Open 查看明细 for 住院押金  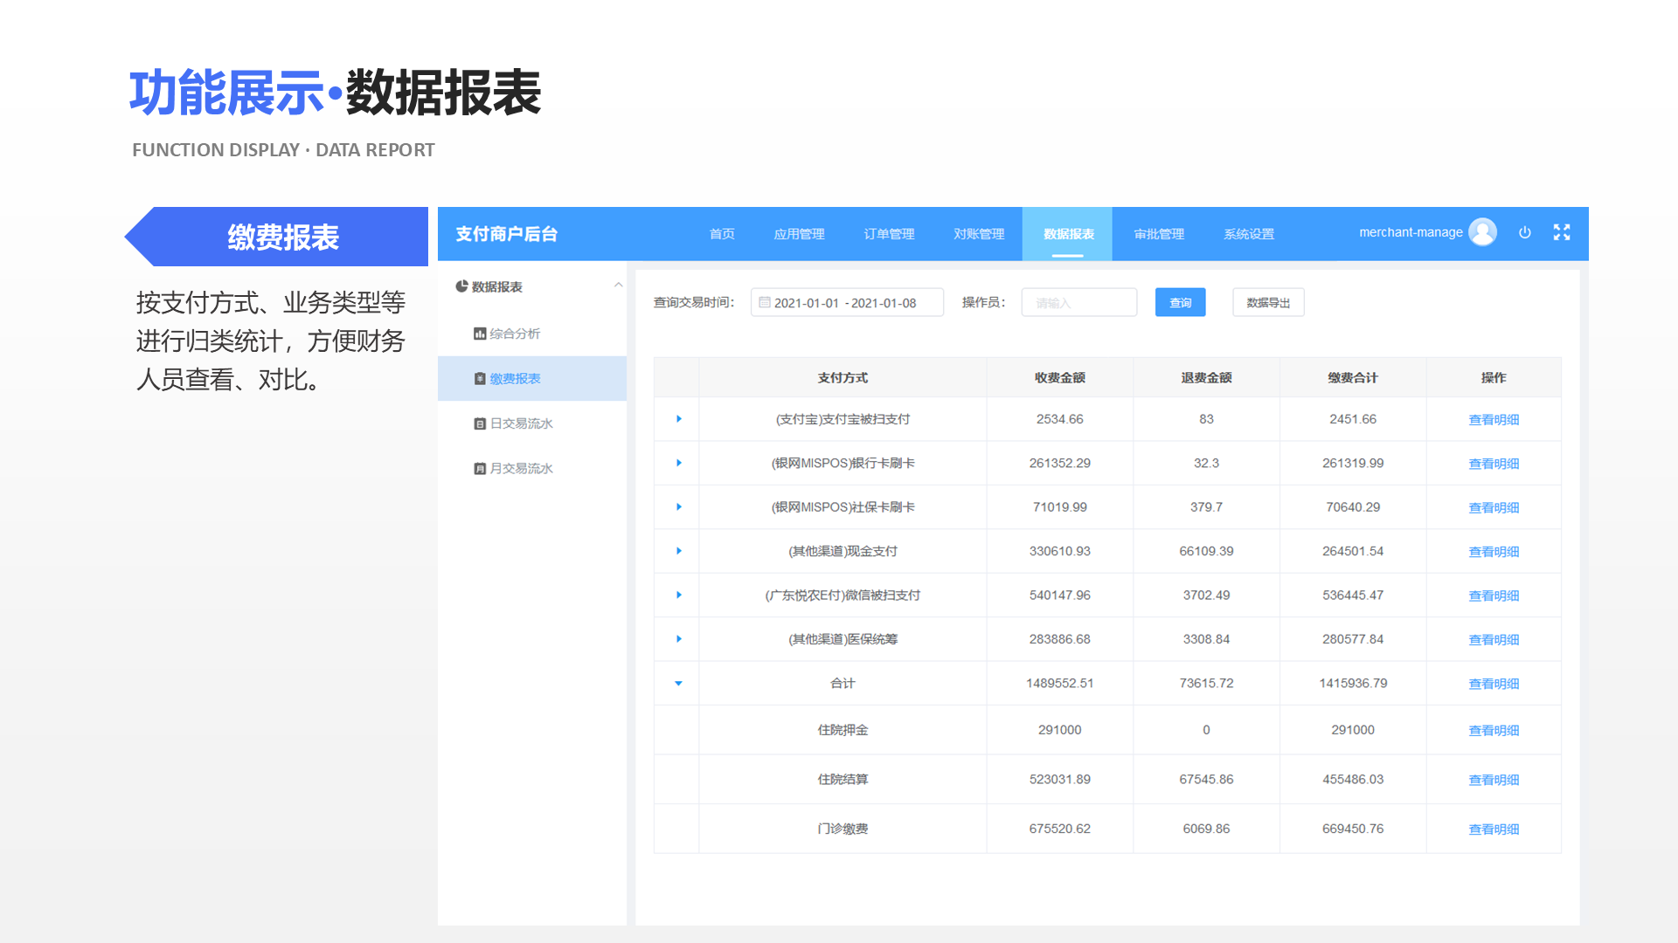[1494, 730]
